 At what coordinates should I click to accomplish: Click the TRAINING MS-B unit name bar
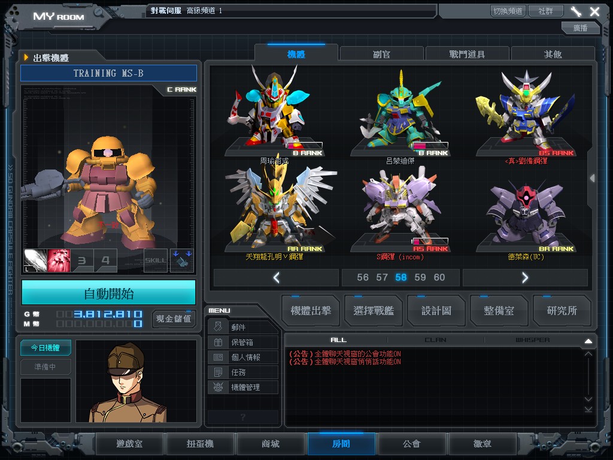(x=109, y=73)
